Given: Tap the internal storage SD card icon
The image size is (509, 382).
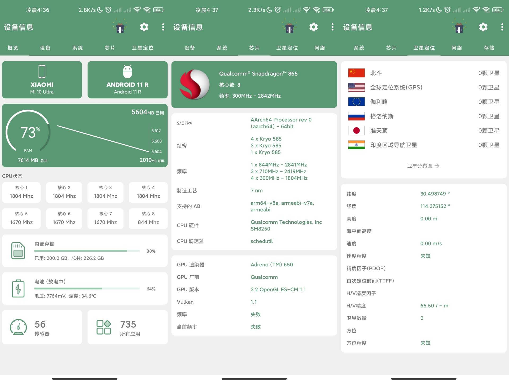Looking at the screenshot, I should [x=18, y=250].
